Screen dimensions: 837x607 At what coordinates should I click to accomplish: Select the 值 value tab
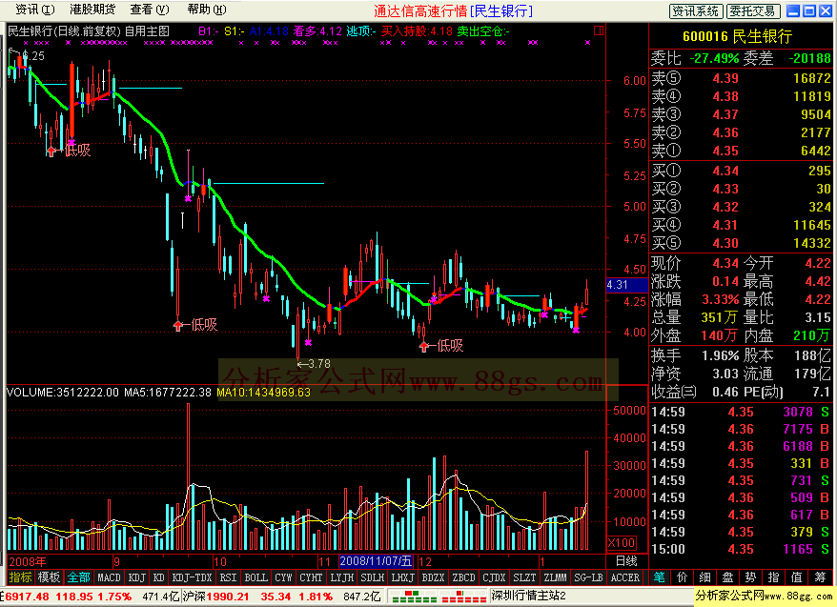(796, 577)
